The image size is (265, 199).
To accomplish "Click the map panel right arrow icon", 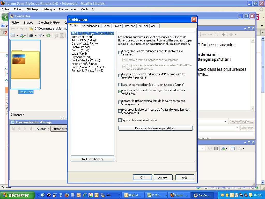I will point(210,34).
